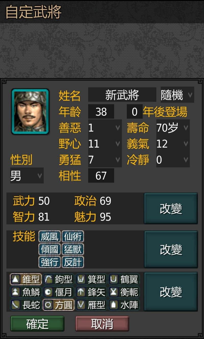Click the 取消 cancel button

pos(102,324)
